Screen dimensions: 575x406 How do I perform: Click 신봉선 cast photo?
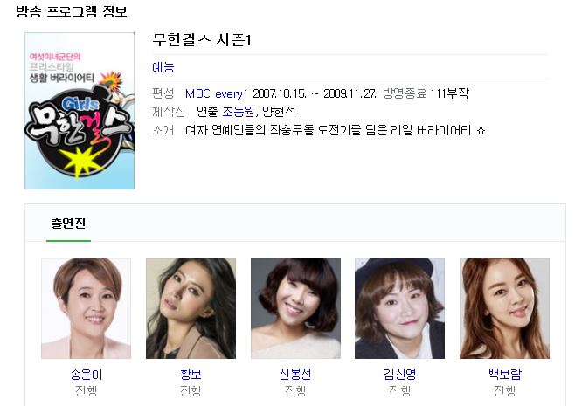click(x=295, y=308)
